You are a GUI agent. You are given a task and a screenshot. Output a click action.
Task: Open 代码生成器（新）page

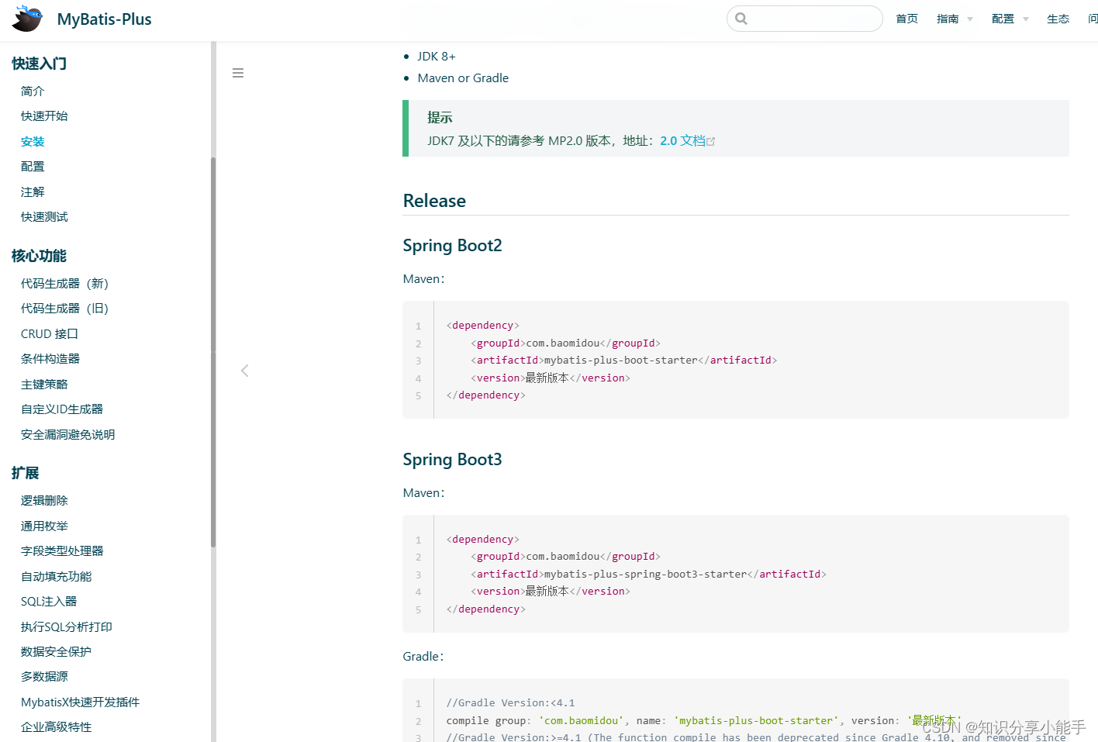[x=64, y=284]
